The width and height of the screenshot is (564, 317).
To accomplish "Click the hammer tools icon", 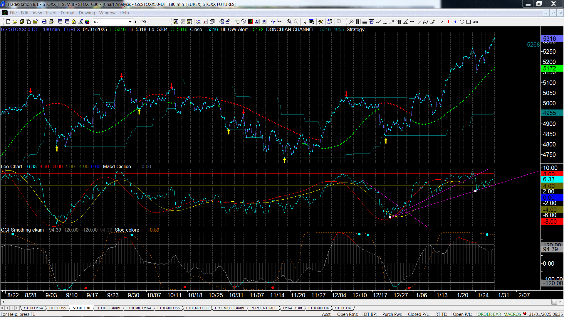I will [321, 22].
